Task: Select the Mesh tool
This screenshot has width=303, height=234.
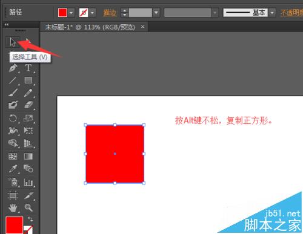Action: [x=13, y=157]
